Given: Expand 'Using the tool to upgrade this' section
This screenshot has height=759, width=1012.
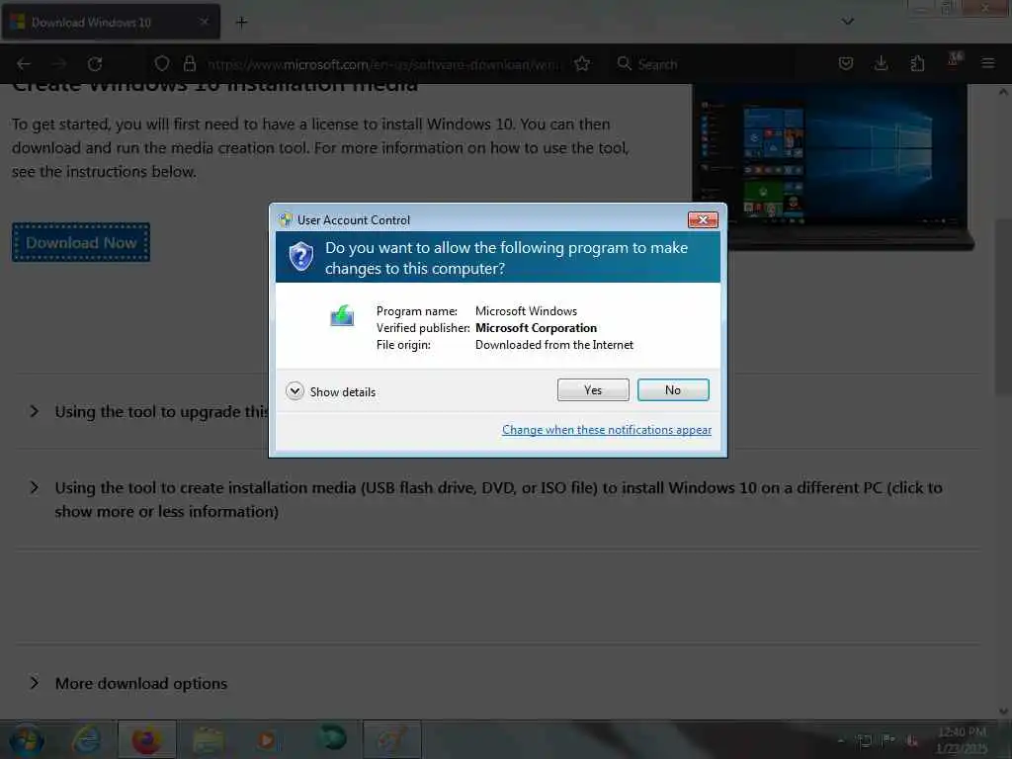Looking at the screenshot, I should (150, 412).
